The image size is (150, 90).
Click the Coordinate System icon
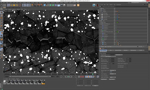32,5
